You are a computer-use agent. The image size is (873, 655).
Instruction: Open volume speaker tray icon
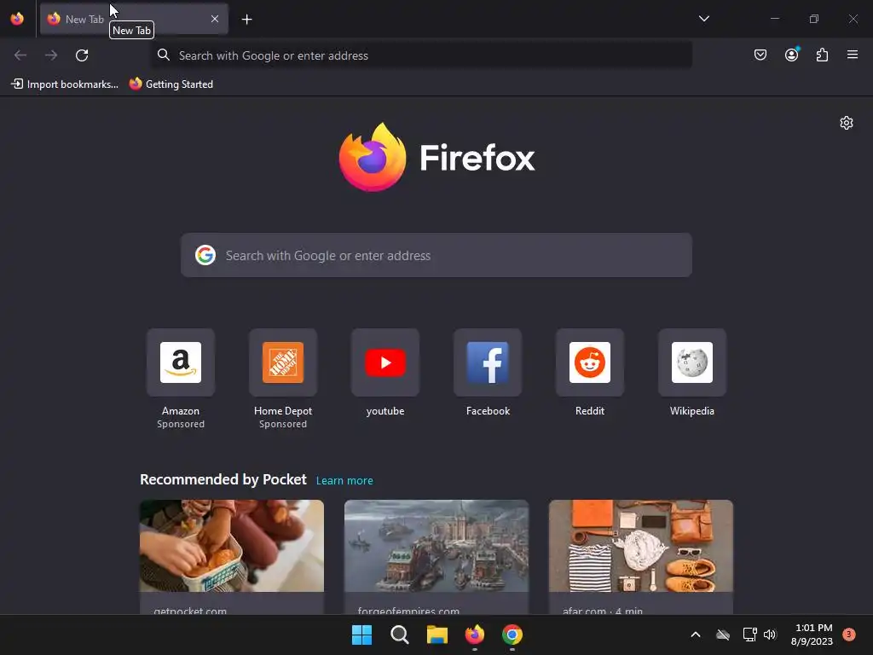coord(770,635)
